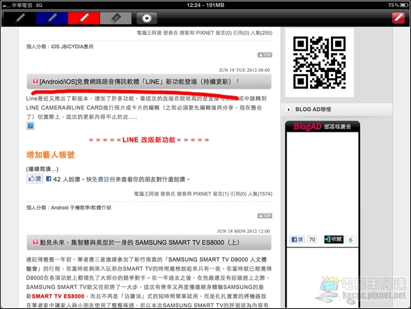Open the LINE 新功能登場 article title
The image size is (411, 309).
point(139,82)
